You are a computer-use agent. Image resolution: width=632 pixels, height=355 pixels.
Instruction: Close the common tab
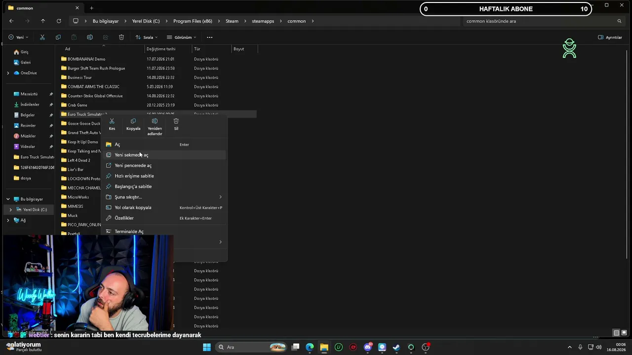tap(77, 8)
